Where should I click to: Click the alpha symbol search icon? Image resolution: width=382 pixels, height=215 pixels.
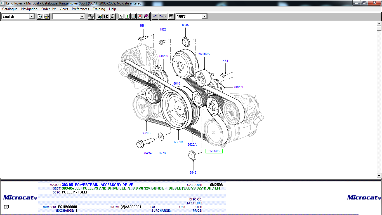(x=106, y=17)
